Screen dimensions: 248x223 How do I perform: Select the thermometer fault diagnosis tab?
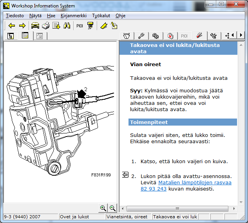[199, 35]
